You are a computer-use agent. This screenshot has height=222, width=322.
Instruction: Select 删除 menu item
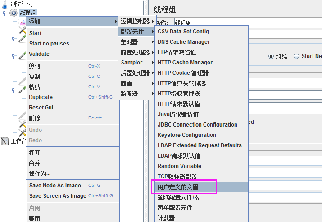73,118
